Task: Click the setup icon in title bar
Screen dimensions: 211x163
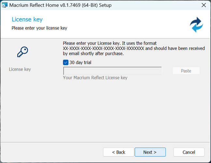Action: click(x=5, y=5)
